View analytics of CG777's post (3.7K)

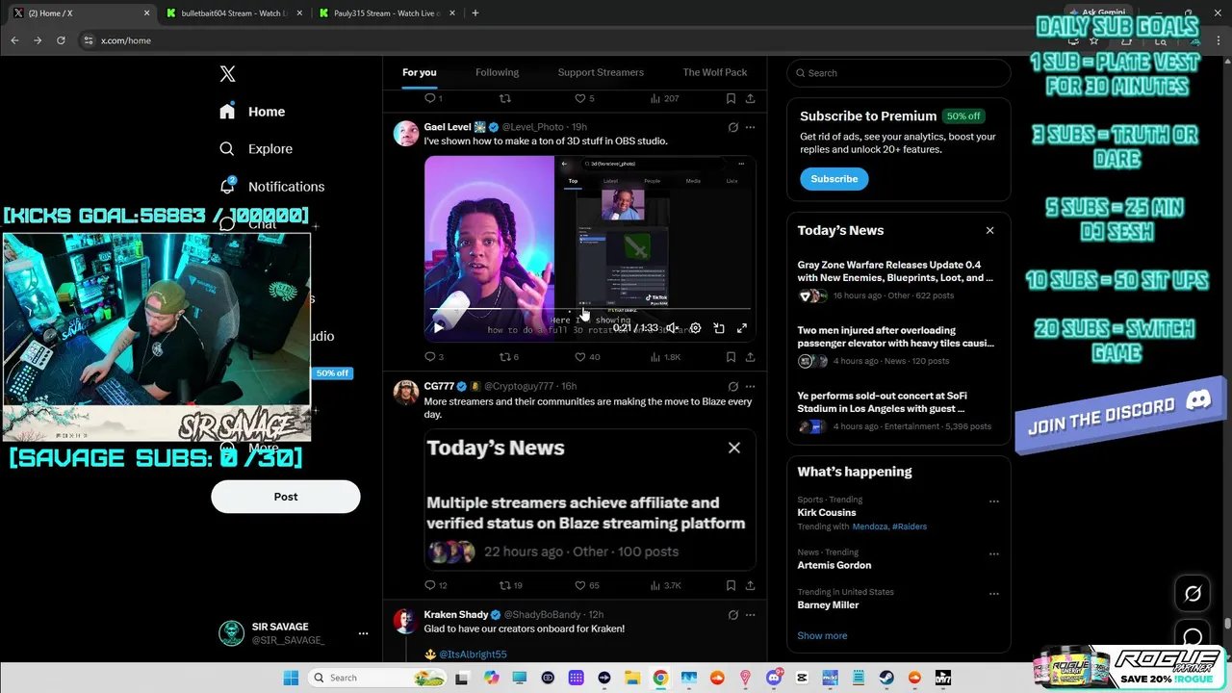(665, 585)
